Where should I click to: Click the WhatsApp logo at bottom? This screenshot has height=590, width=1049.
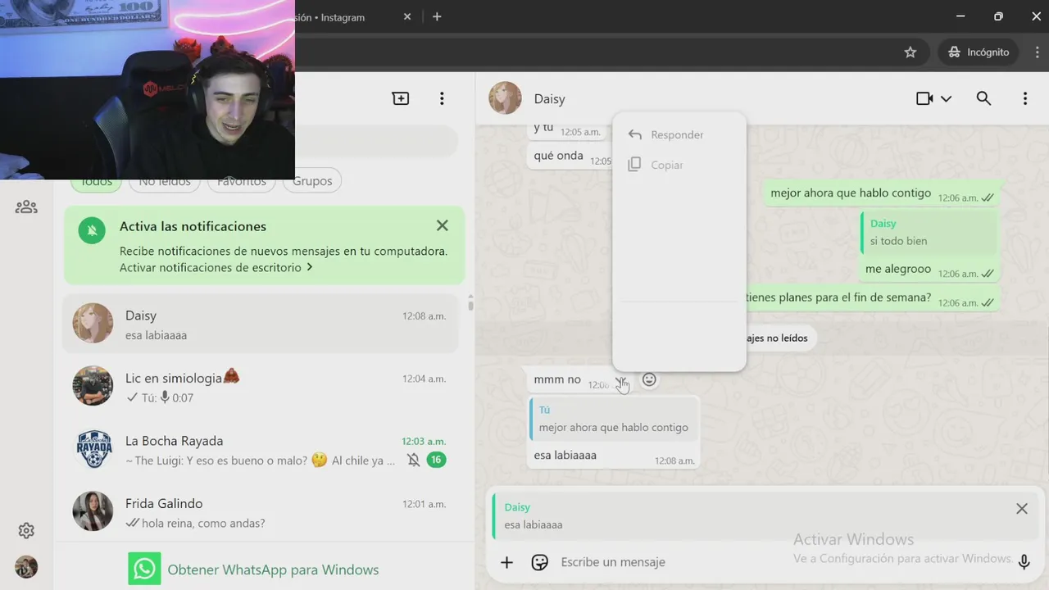[x=144, y=569]
